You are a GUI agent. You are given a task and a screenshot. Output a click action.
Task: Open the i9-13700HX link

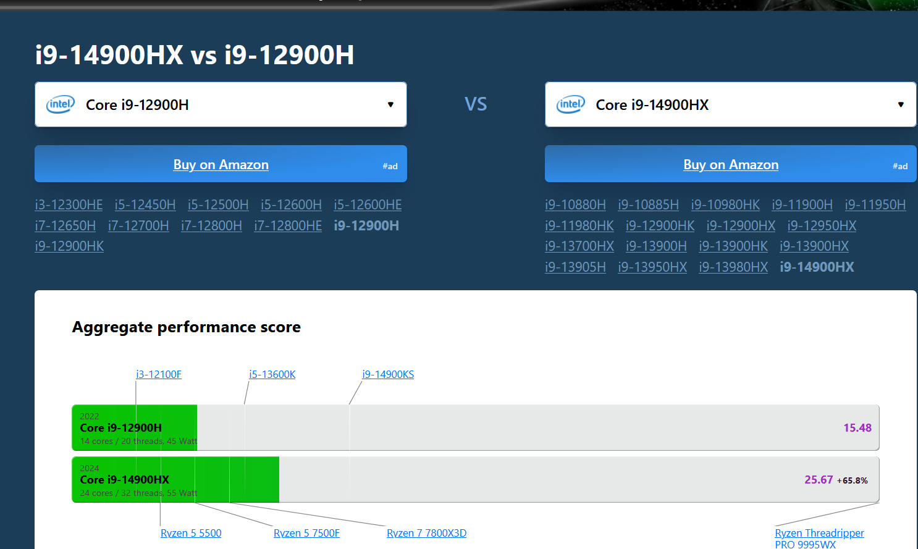(579, 246)
